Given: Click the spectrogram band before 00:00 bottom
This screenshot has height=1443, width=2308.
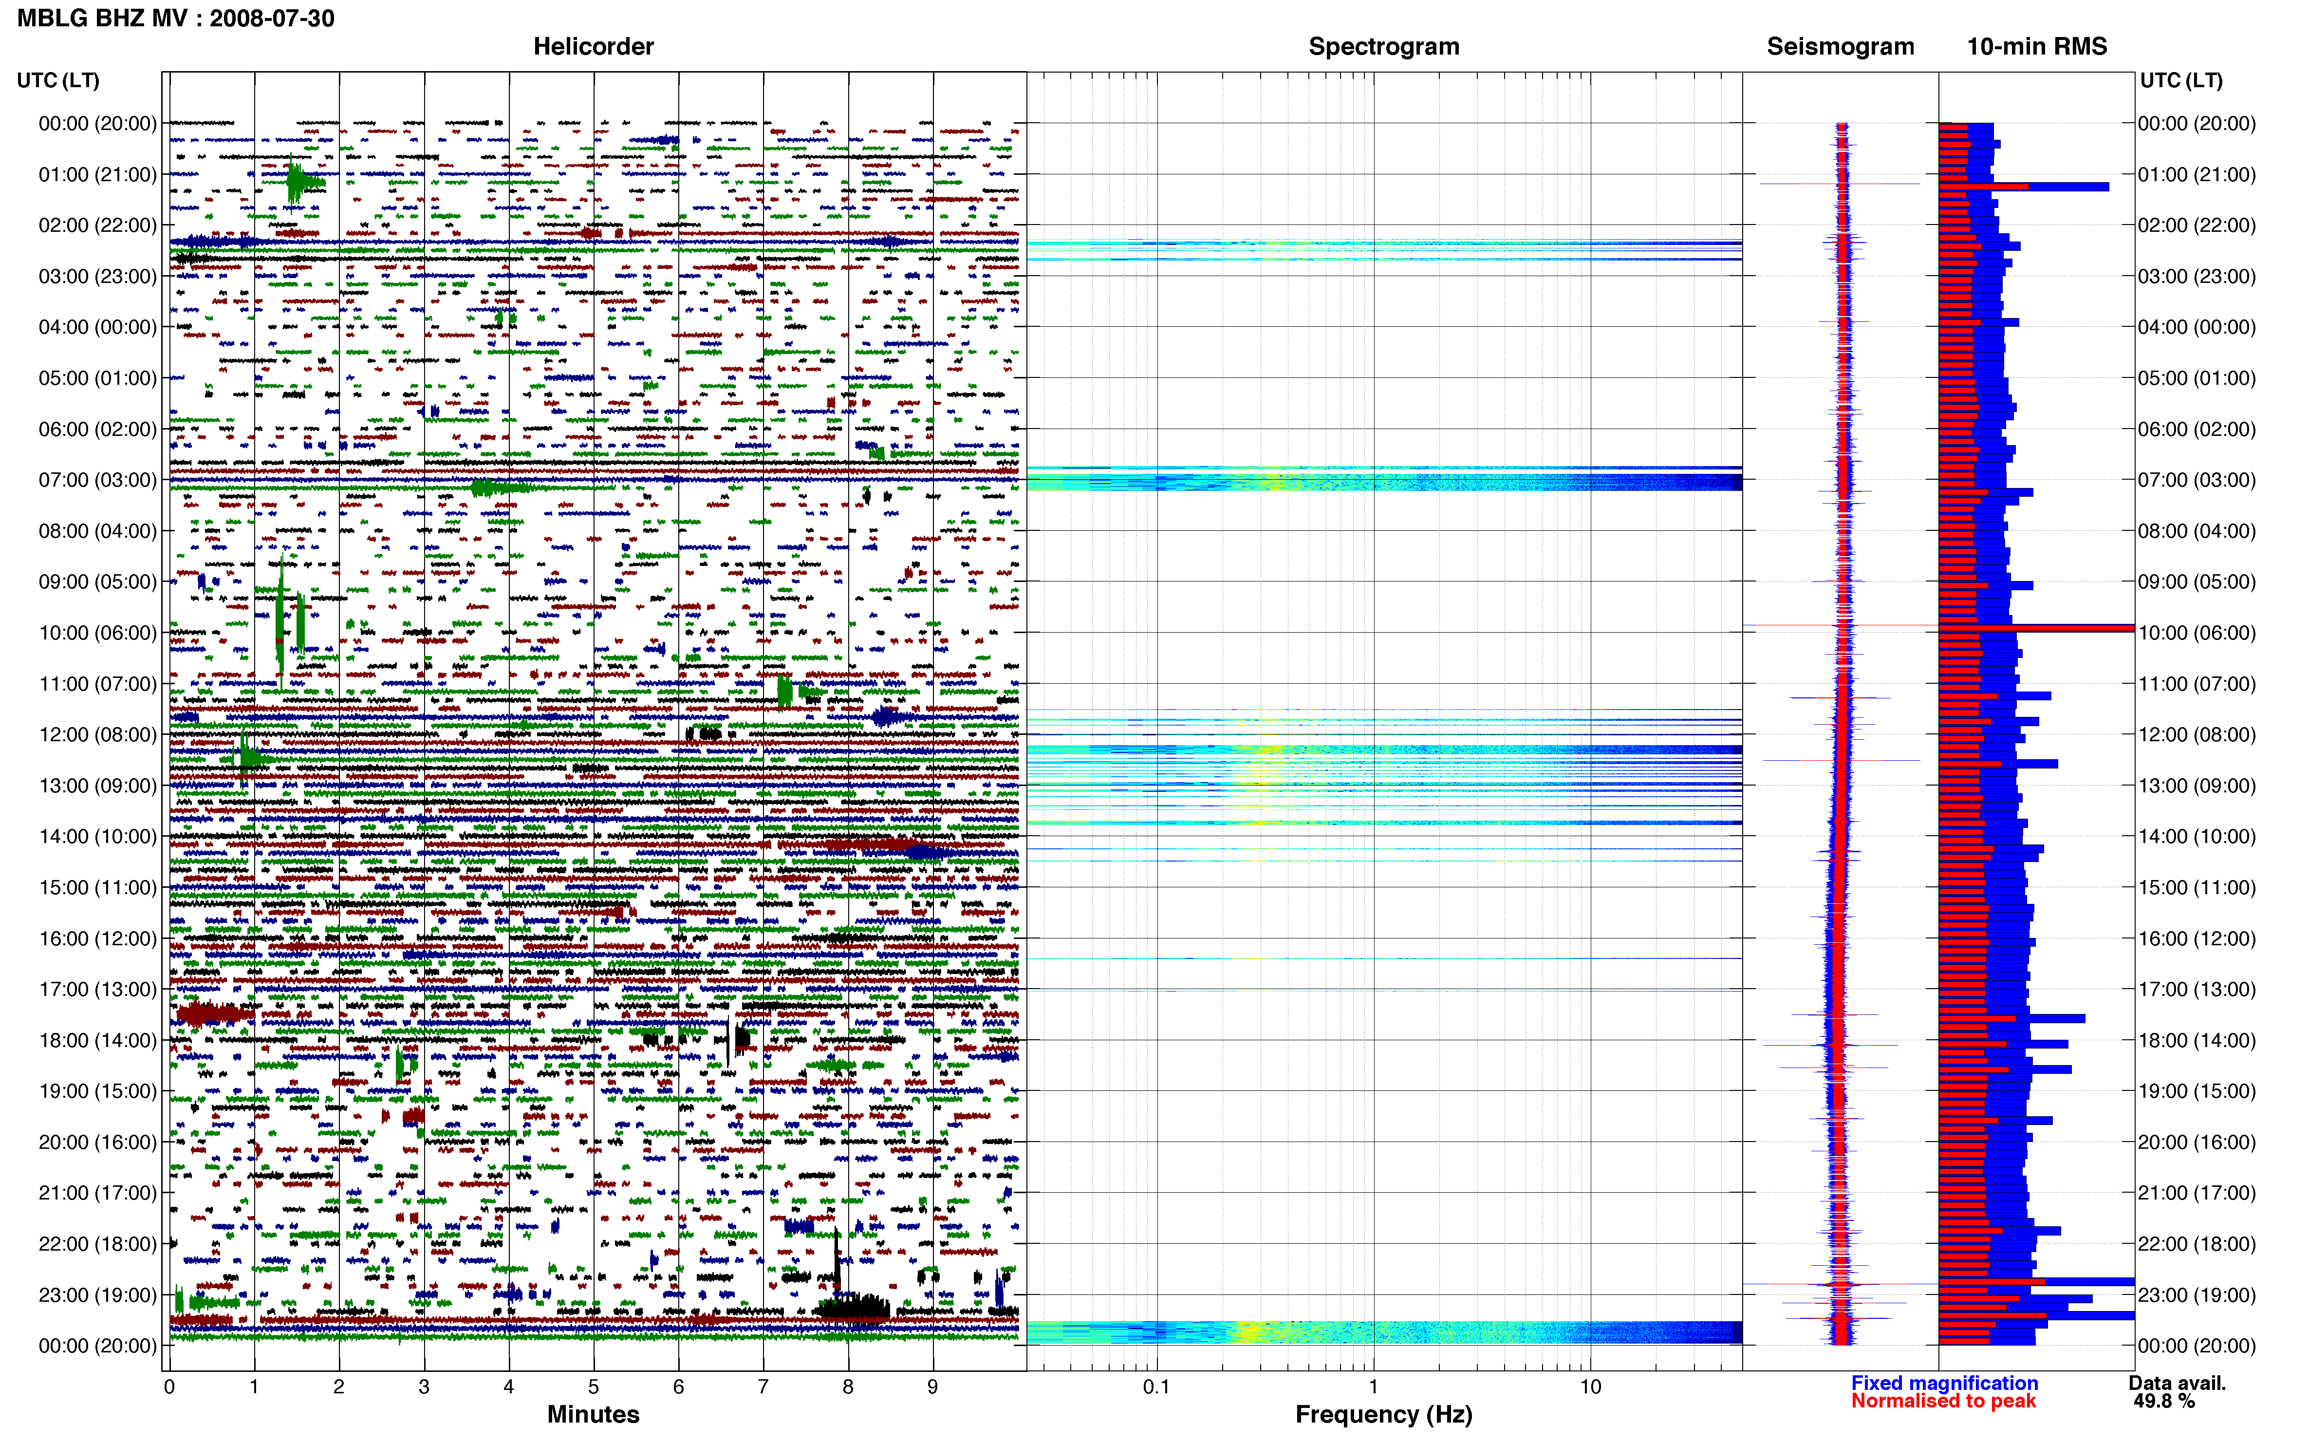Looking at the screenshot, I should (1384, 1332).
